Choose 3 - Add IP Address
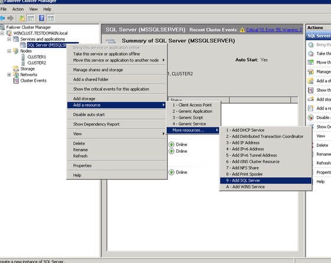 click(266, 143)
